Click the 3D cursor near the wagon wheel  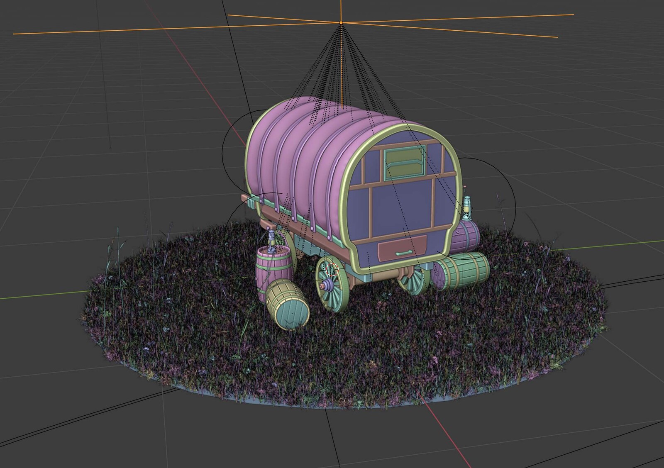point(332,269)
